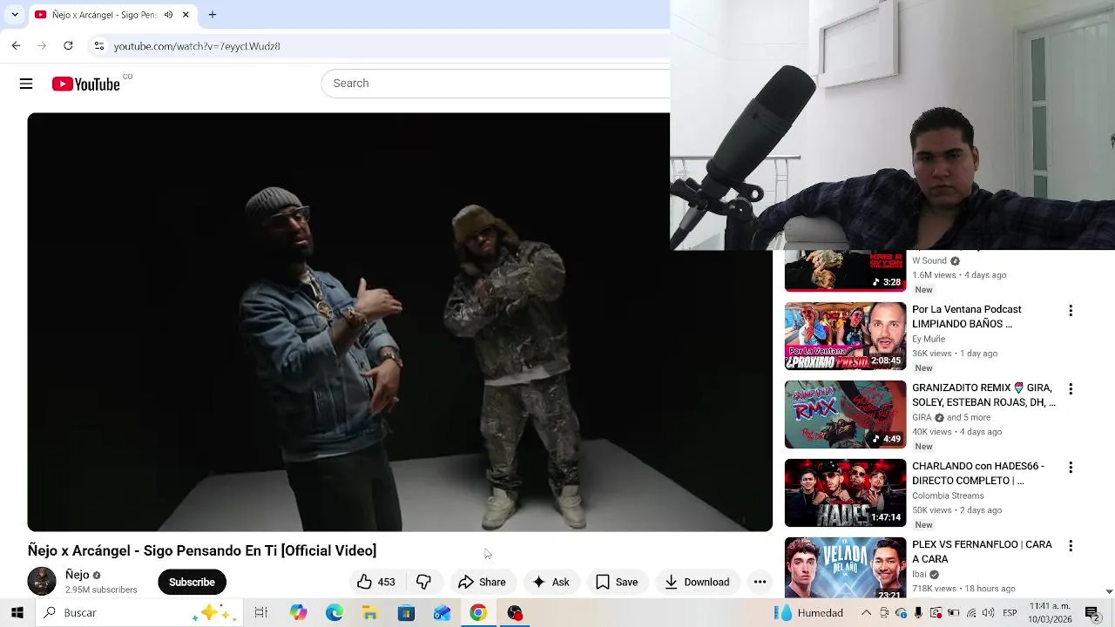Visit the Colombia Streams channel

click(x=948, y=496)
